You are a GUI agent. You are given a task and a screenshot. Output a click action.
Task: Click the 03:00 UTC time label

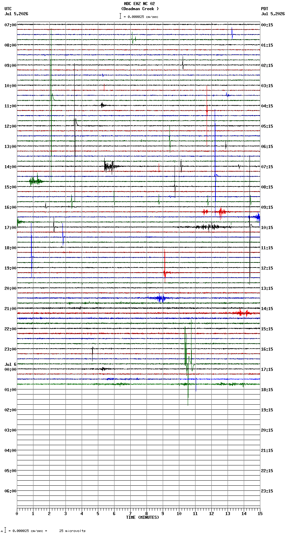coord(10,430)
